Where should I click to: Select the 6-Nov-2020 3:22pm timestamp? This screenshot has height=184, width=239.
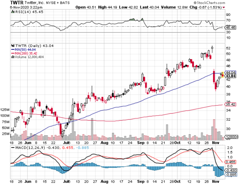point(26,7)
